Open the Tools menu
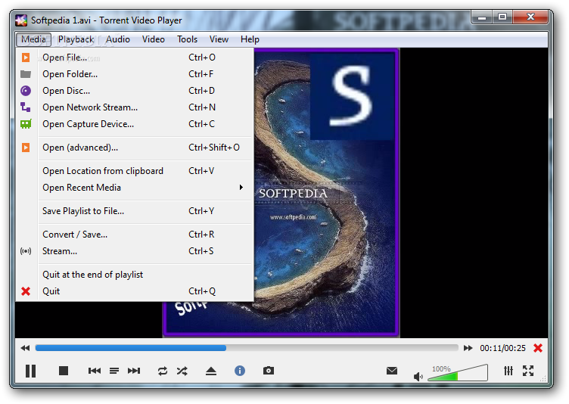The width and height of the screenshot is (569, 404). coord(187,39)
